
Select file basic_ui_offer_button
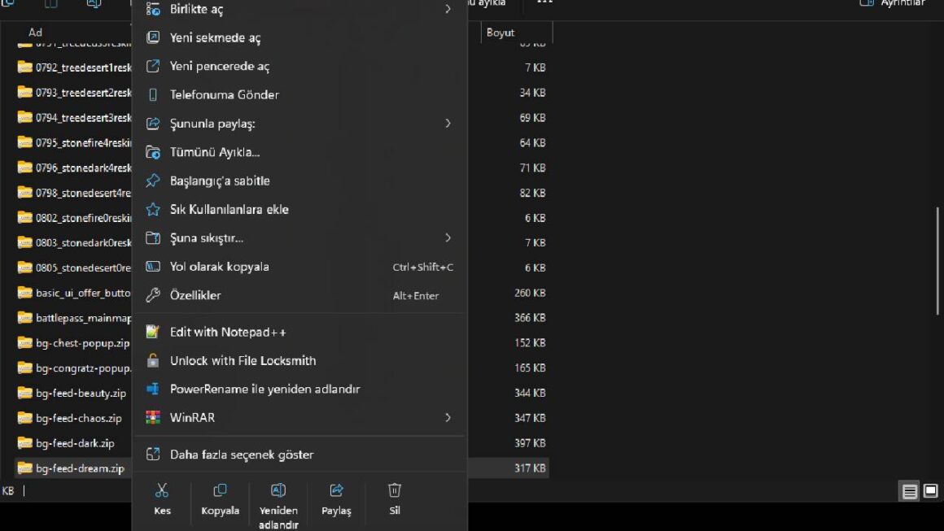tap(83, 293)
